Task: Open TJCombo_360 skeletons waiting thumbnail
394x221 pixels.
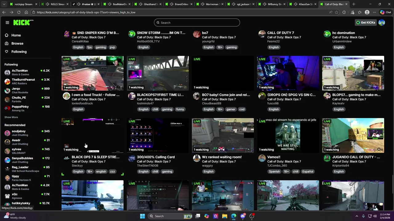Action: click(288, 135)
